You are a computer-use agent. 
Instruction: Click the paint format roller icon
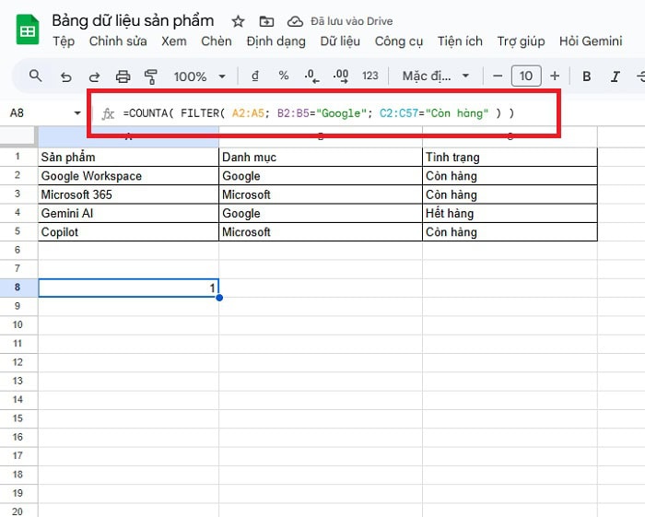(x=150, y=76)
